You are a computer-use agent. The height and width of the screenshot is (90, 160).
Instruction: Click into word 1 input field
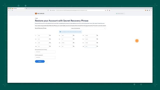[x=43, y=35]
